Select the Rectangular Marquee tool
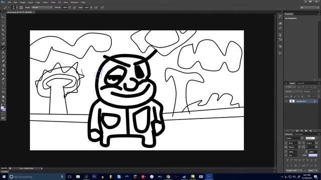321x180 pixels. pyautogui.click(x=3, y=21)
